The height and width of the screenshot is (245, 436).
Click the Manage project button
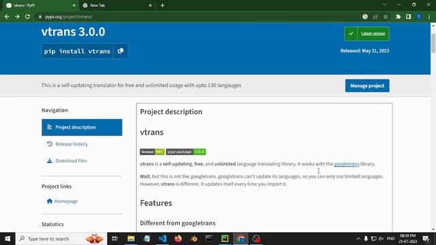click(x=367, y=86)
